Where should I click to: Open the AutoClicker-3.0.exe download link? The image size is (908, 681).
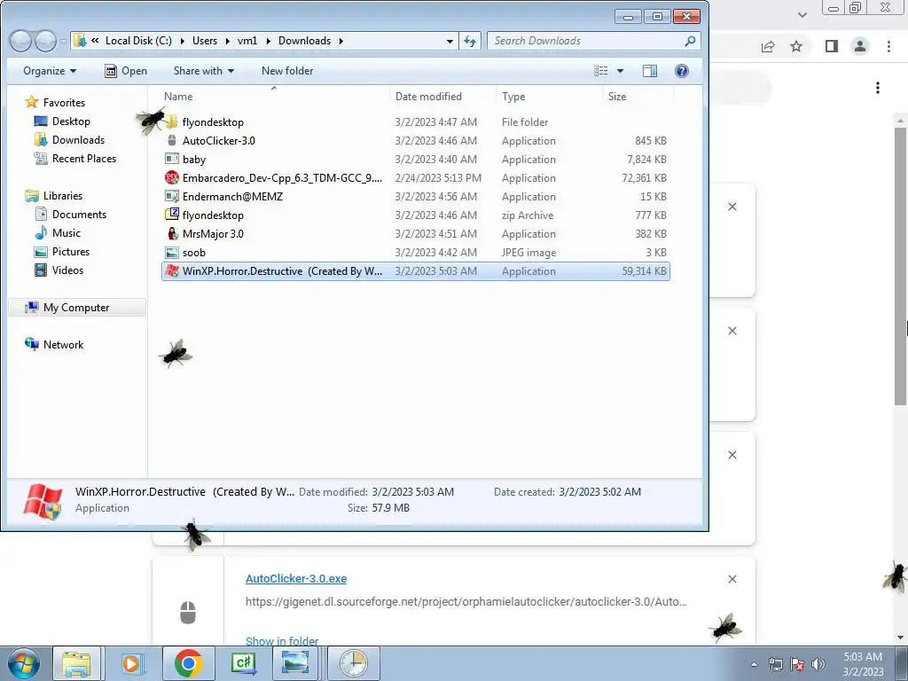pos(296,578)
